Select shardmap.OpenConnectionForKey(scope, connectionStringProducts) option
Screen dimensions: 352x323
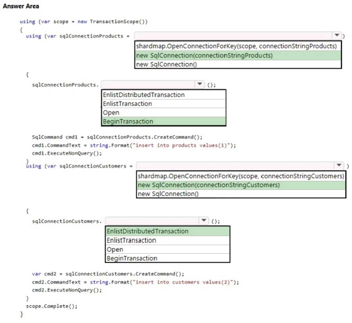(238, 46)
